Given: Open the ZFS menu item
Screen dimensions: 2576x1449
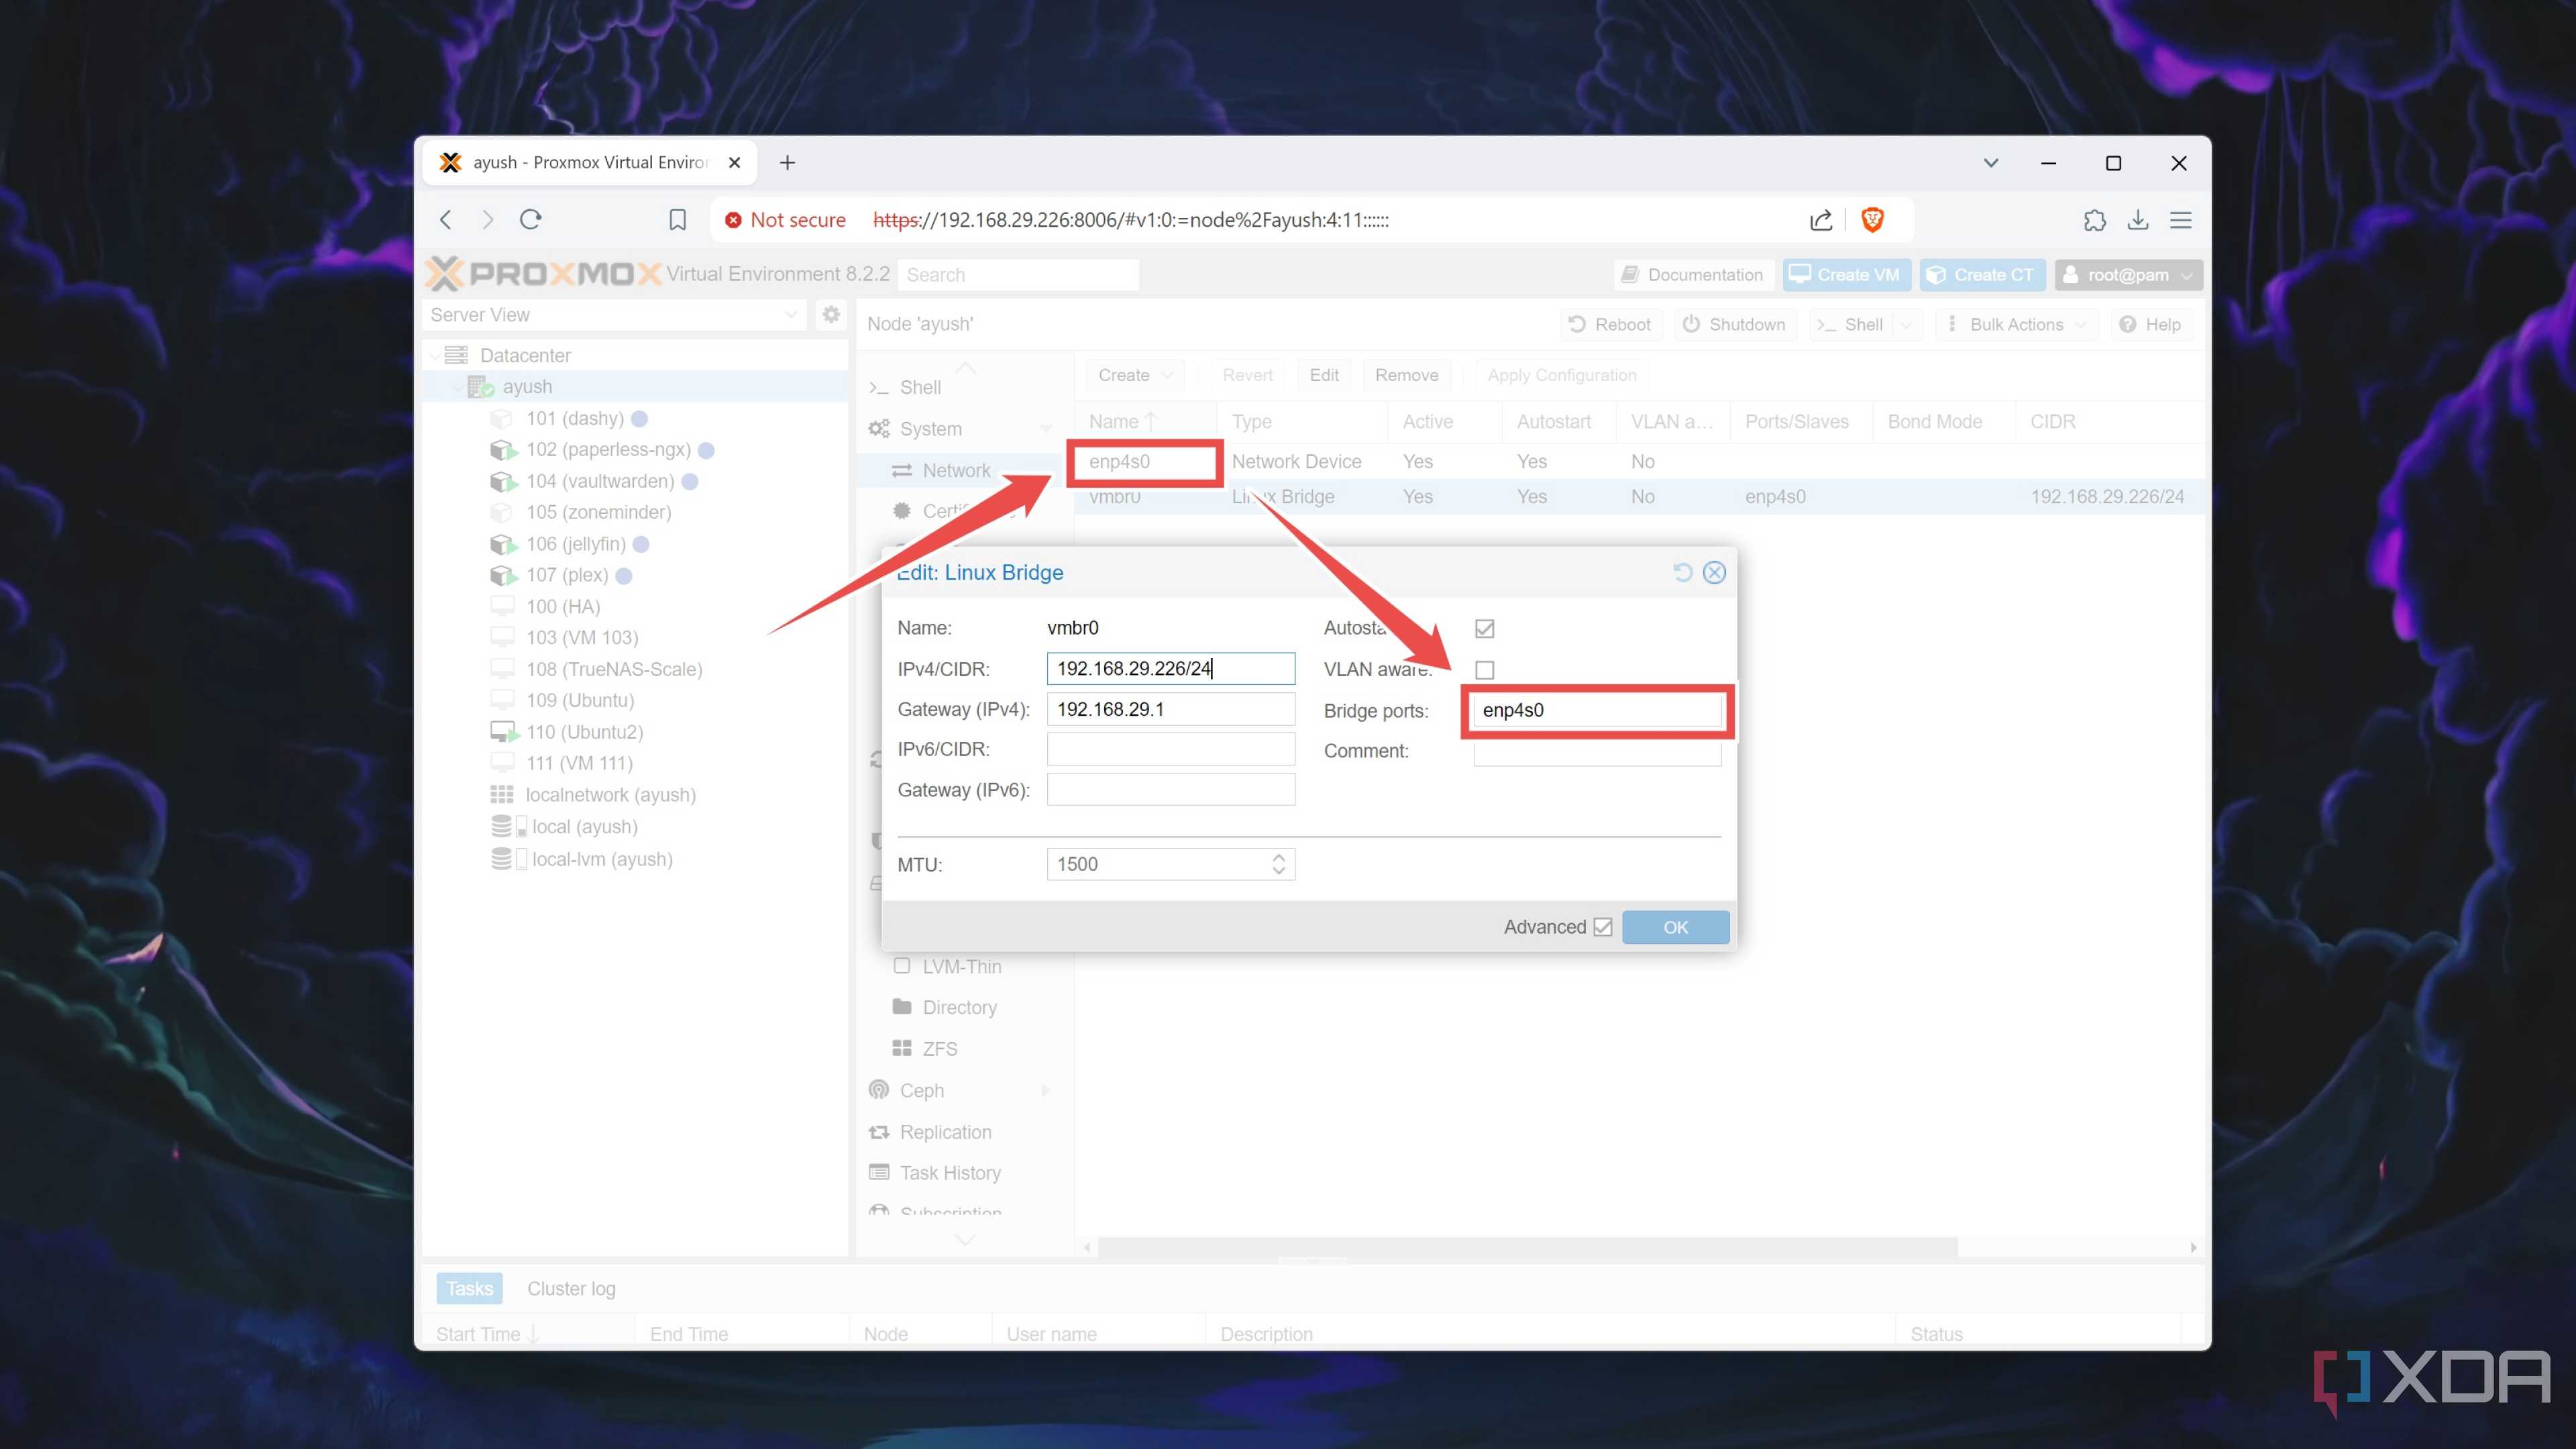Looking at the screenshot, I should [925, 1048].
